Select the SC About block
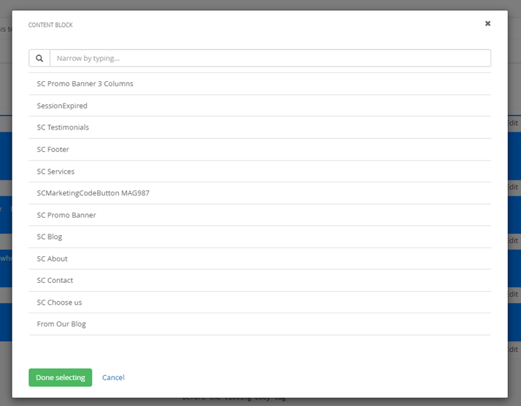The image size is (521, 406). 52,259
